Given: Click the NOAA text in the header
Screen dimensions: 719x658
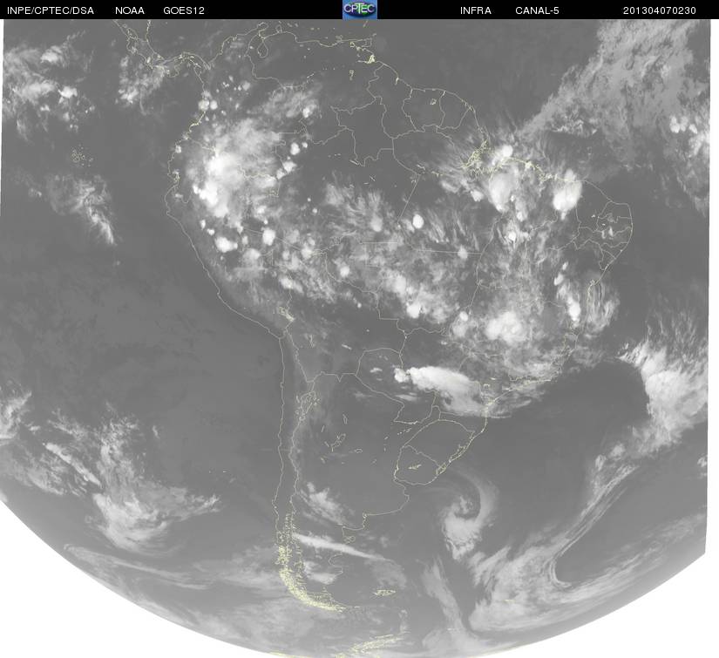Looking at the screenshot, I should (130, 10).
